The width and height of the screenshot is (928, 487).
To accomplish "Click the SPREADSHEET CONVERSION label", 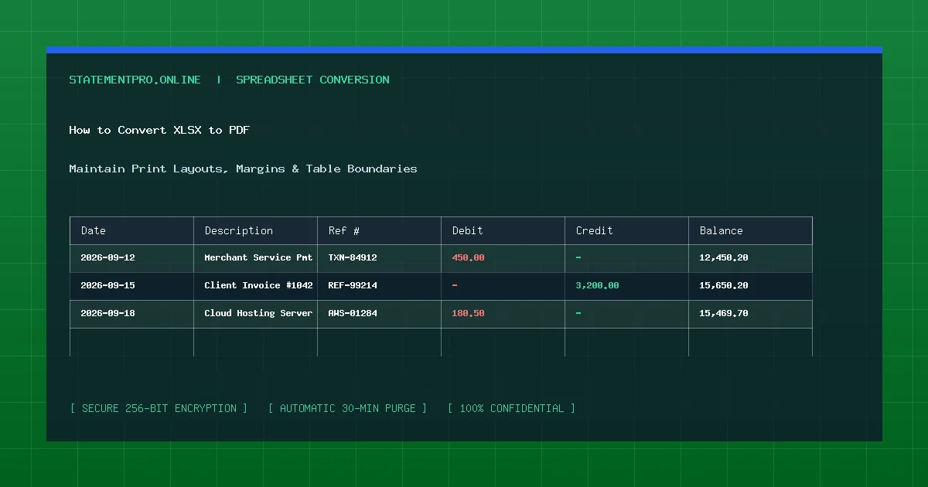I will (312, 80).
